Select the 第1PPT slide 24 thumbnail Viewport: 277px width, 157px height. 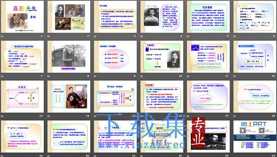tap(255, 137)
